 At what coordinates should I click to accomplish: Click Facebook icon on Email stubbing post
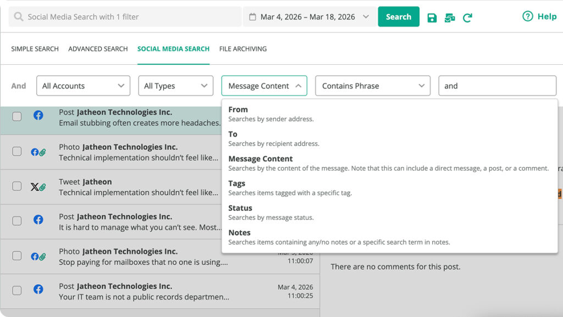click(x=38, y=115)
